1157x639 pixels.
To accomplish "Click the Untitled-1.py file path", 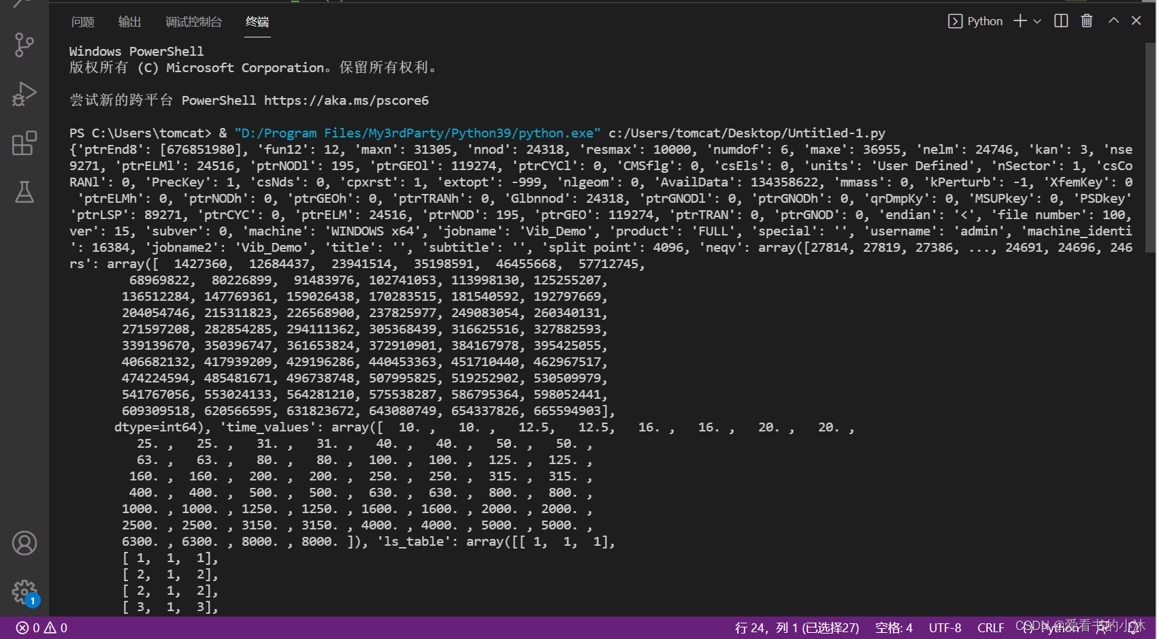I will (747, 133).
